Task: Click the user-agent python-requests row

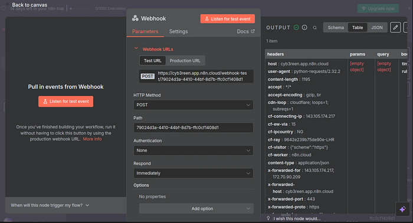Action: (x=304, y=71)
